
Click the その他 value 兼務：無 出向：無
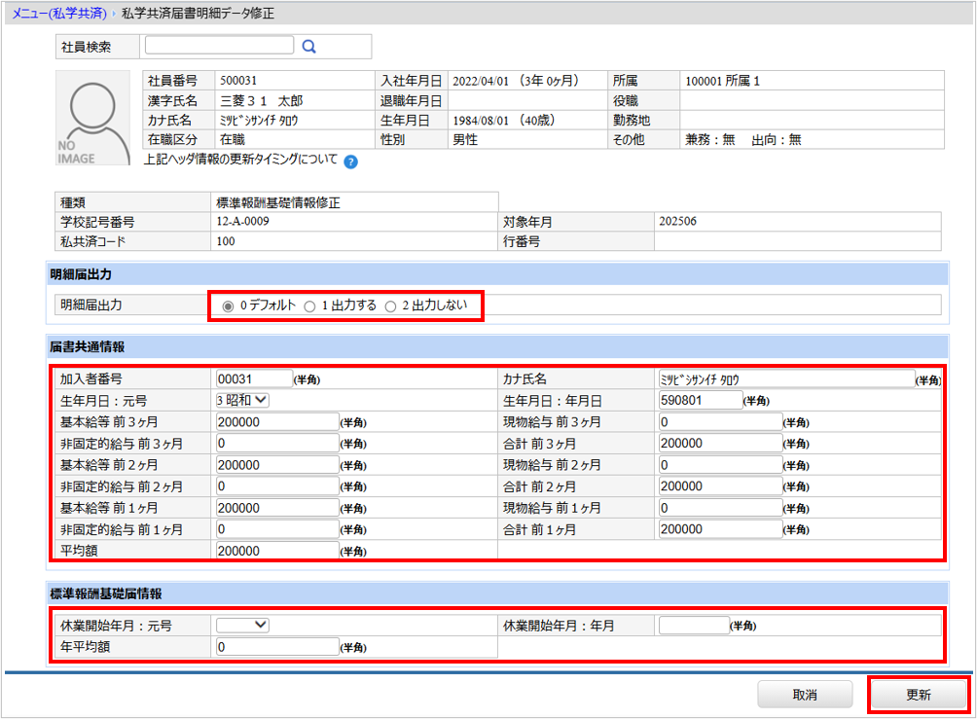pos(743,139)
